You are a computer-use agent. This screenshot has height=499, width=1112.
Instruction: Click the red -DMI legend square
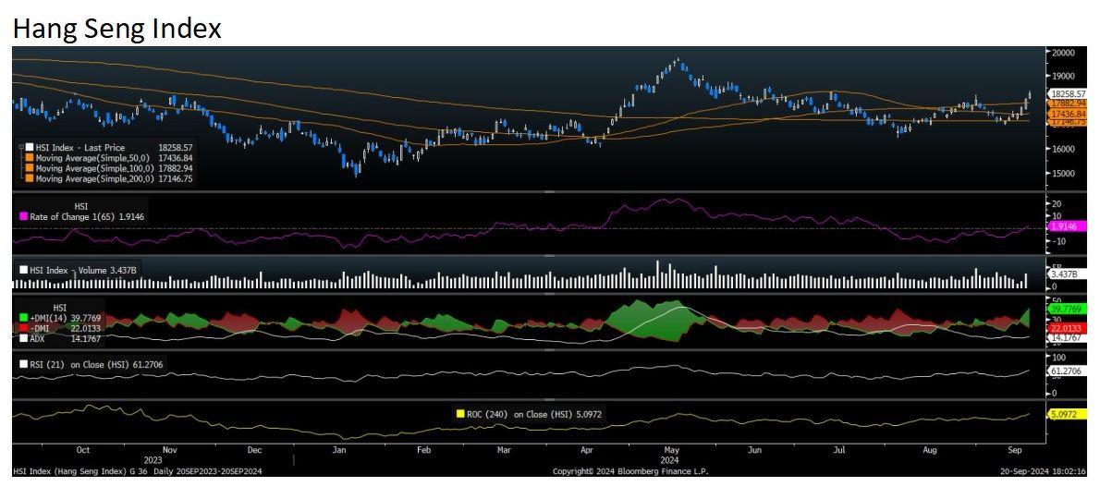[23, 328]
